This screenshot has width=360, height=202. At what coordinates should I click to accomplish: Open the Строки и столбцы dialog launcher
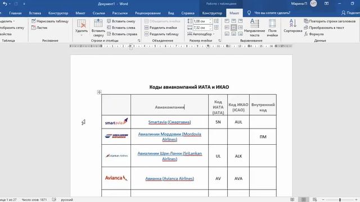[139, 40]
